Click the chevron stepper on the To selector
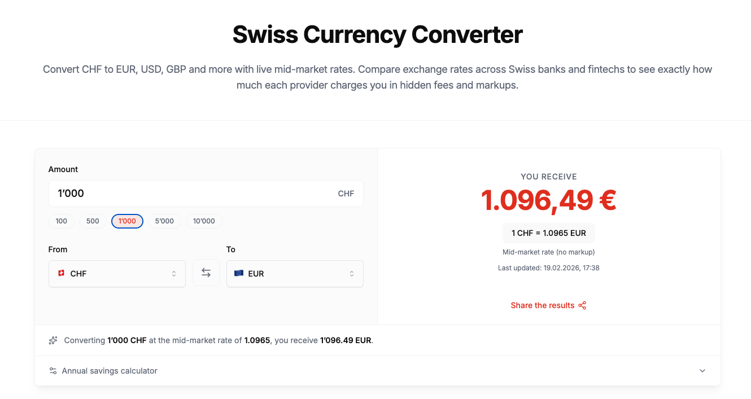Screen dimensions: 751x399 pos(351,273)
